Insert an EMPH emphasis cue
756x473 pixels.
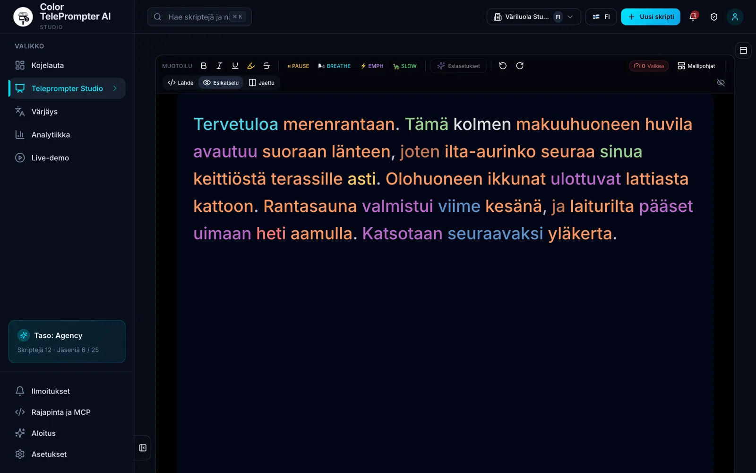372,66
